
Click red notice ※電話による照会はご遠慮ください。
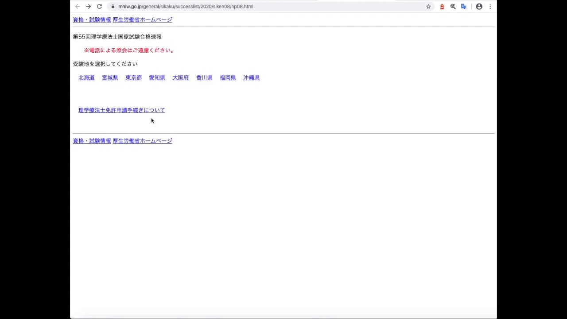click(x=129, y=50)
